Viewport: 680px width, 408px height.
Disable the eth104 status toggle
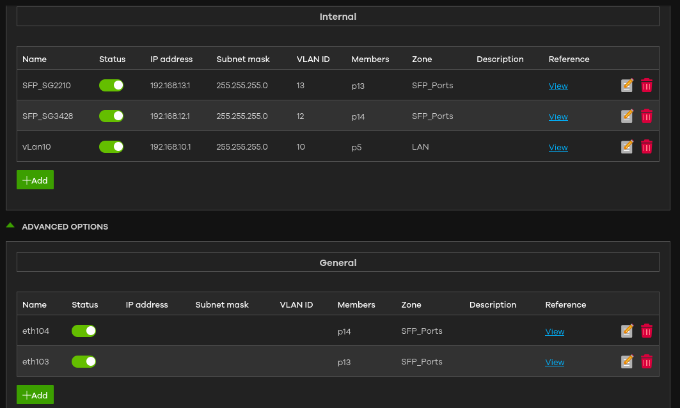(x=84, y=331)
